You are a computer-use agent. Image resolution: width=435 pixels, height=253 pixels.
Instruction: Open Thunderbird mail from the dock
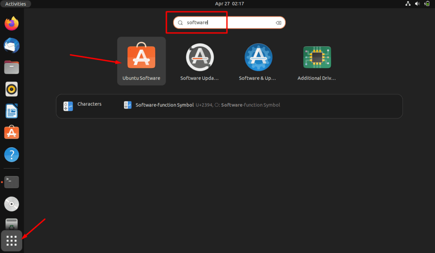11,45
